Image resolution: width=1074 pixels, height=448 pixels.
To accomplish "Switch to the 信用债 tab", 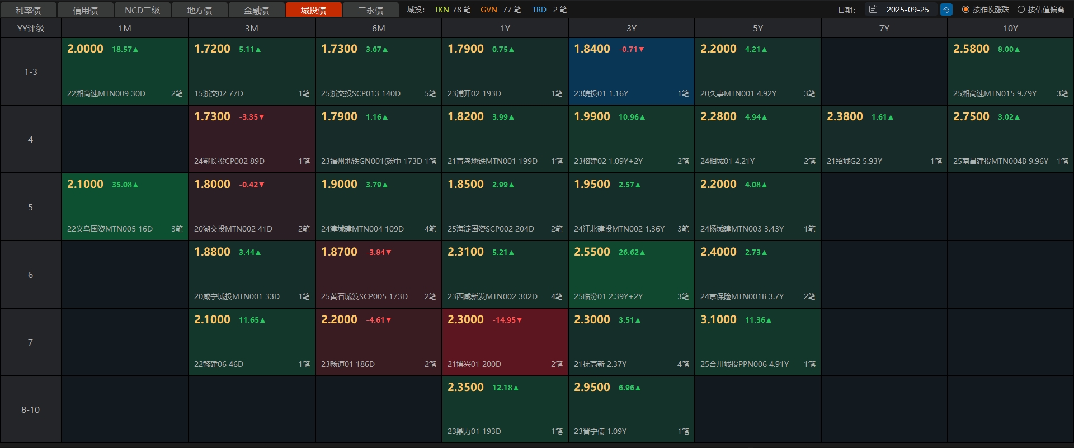I will coord(86,10).
